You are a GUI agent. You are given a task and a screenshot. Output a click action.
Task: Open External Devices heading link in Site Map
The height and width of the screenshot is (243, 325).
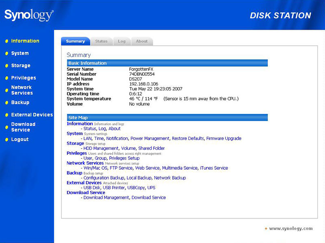84,183
